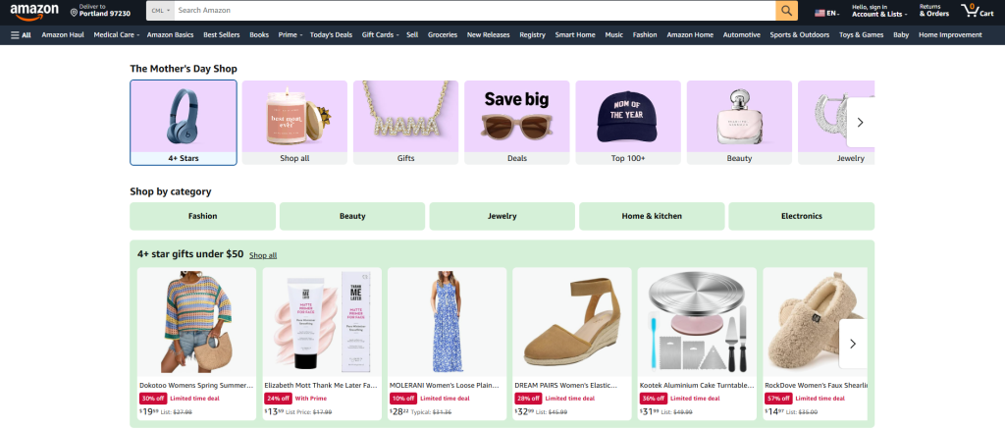Click the Amazon logo
Screen dimensions: 1005x430
click(x=34, y=12)
